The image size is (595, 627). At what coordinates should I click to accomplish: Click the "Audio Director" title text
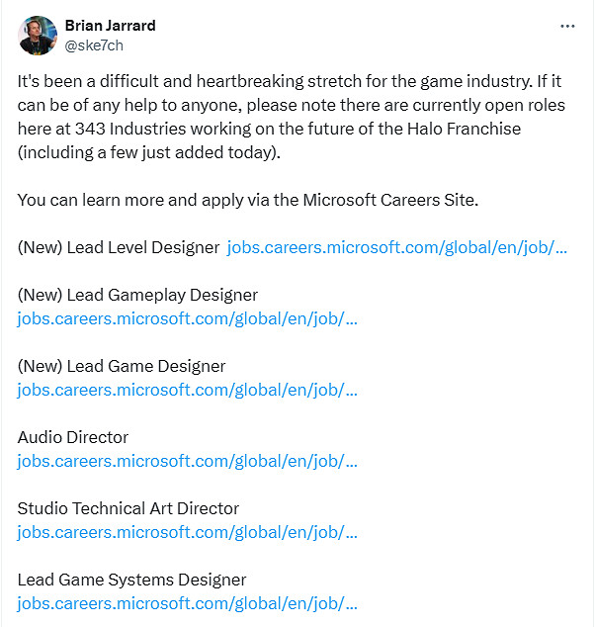[73, 437]
